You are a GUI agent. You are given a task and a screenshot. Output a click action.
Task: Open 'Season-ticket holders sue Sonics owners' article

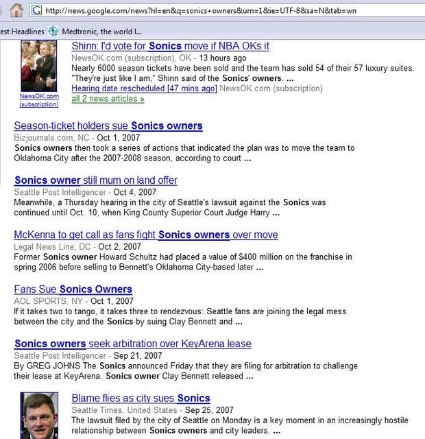(x=108, y=126)
